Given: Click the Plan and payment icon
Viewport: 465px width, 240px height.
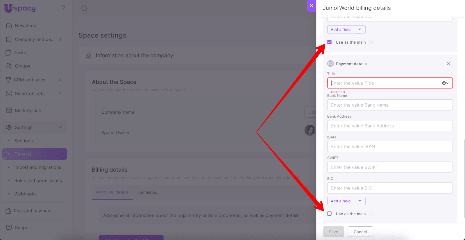Looking at the screenshot, I should pyautogui.click(x=8, y=211).
